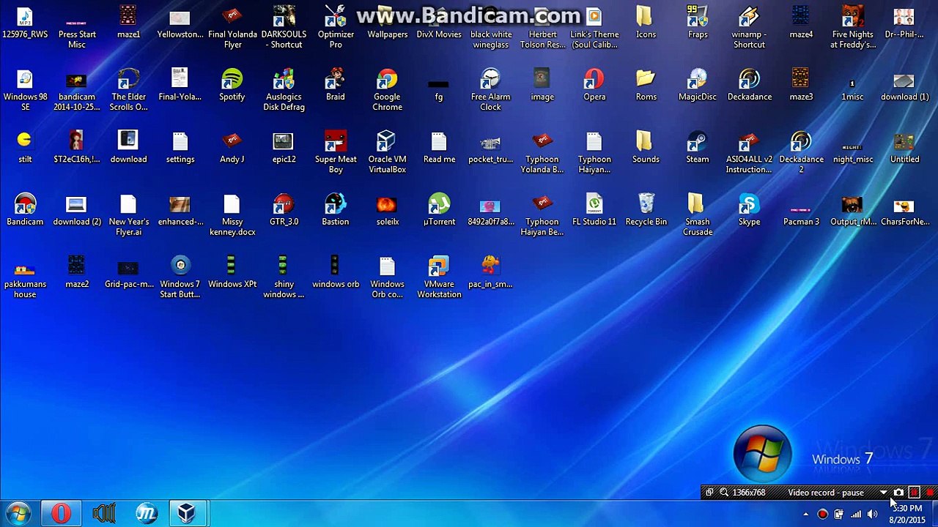Select the DARKSOULS Shortcut icon

click(284, 27)
